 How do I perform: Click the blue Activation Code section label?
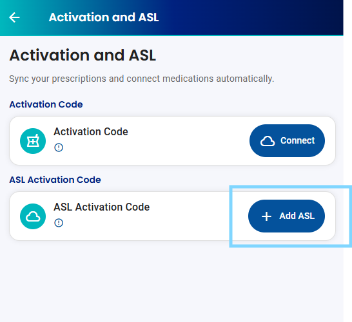click(x=46, y=104)
